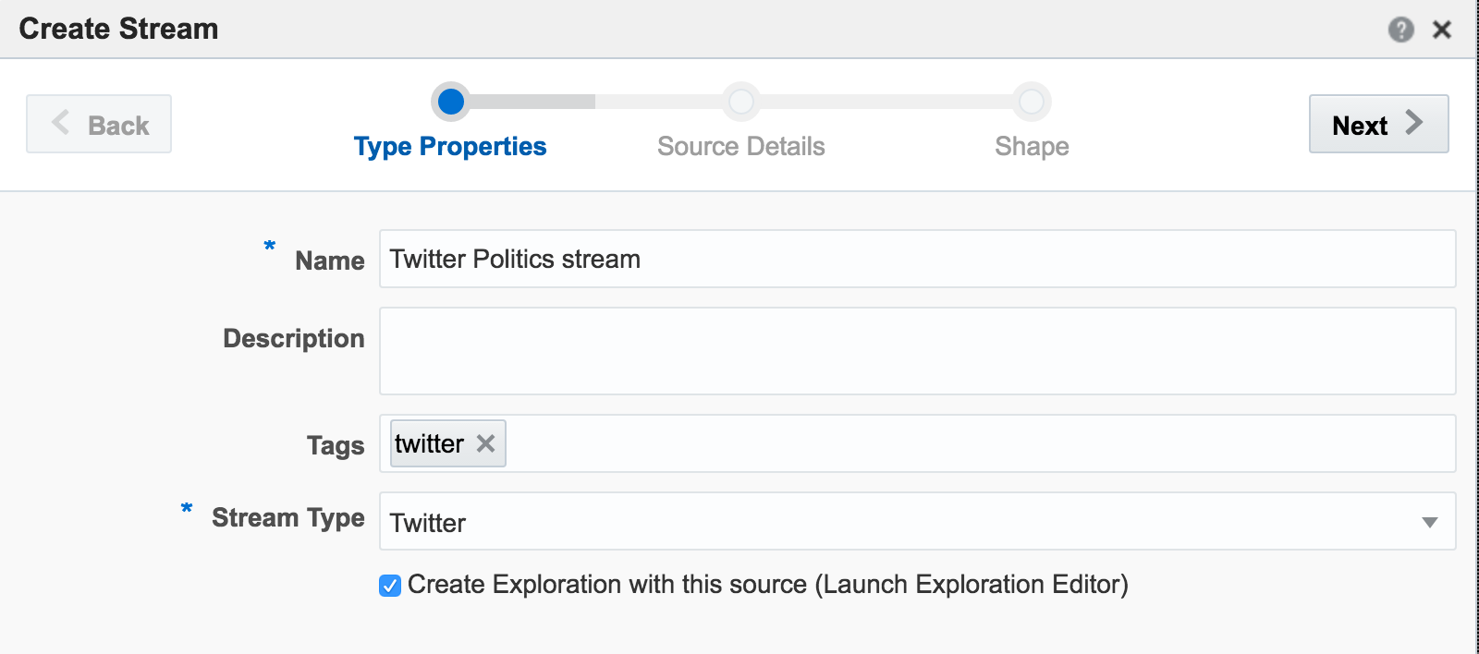This screenshot has width=1479, height=654.
Task: Select the Source Details step label
Action: click(x=740, y=147)
